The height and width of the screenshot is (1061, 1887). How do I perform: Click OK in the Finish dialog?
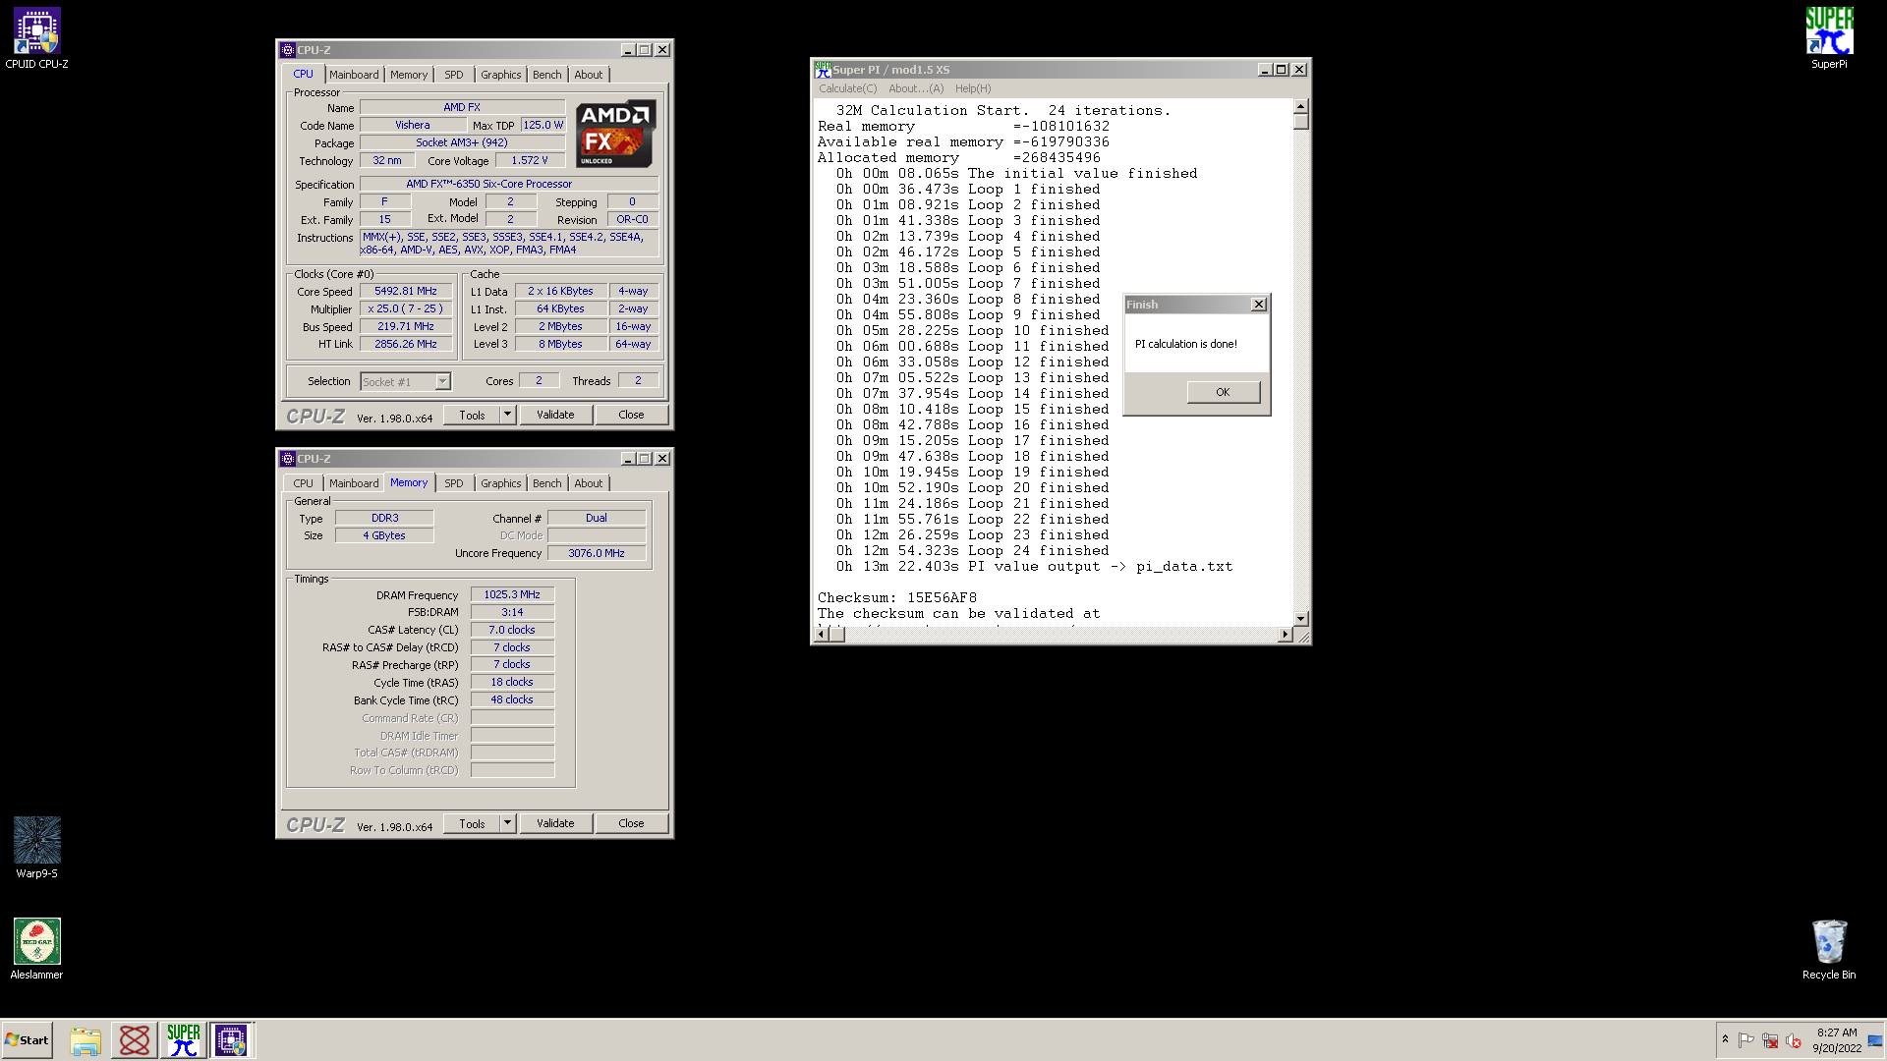coord(1223,392)
